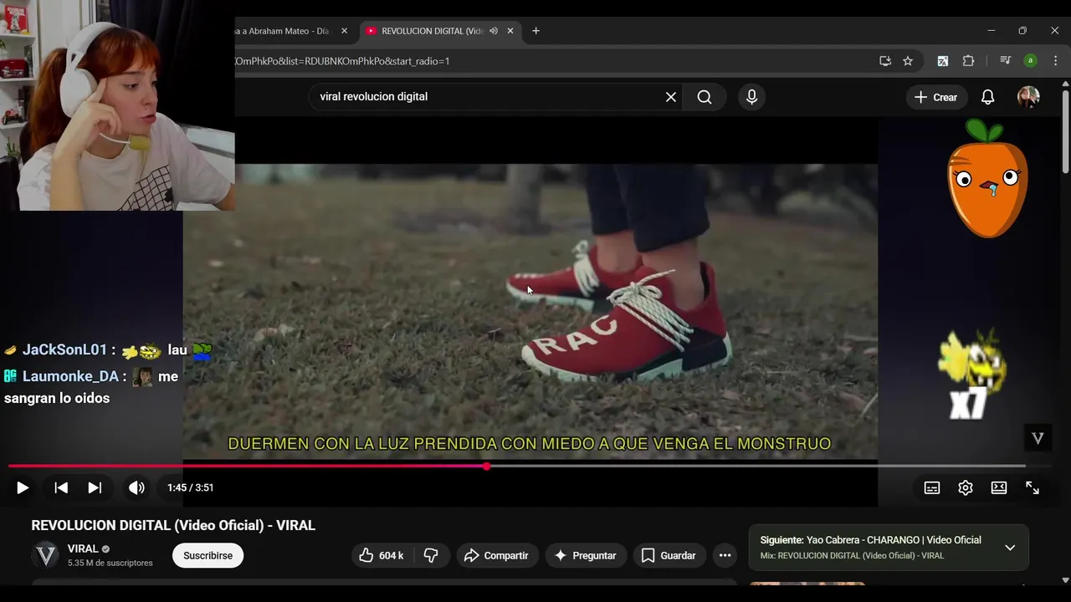The width and height of the screenshot is (1071, 602).
Task: Subscribe with the Suscribirse button
Action: coord(208,555)
